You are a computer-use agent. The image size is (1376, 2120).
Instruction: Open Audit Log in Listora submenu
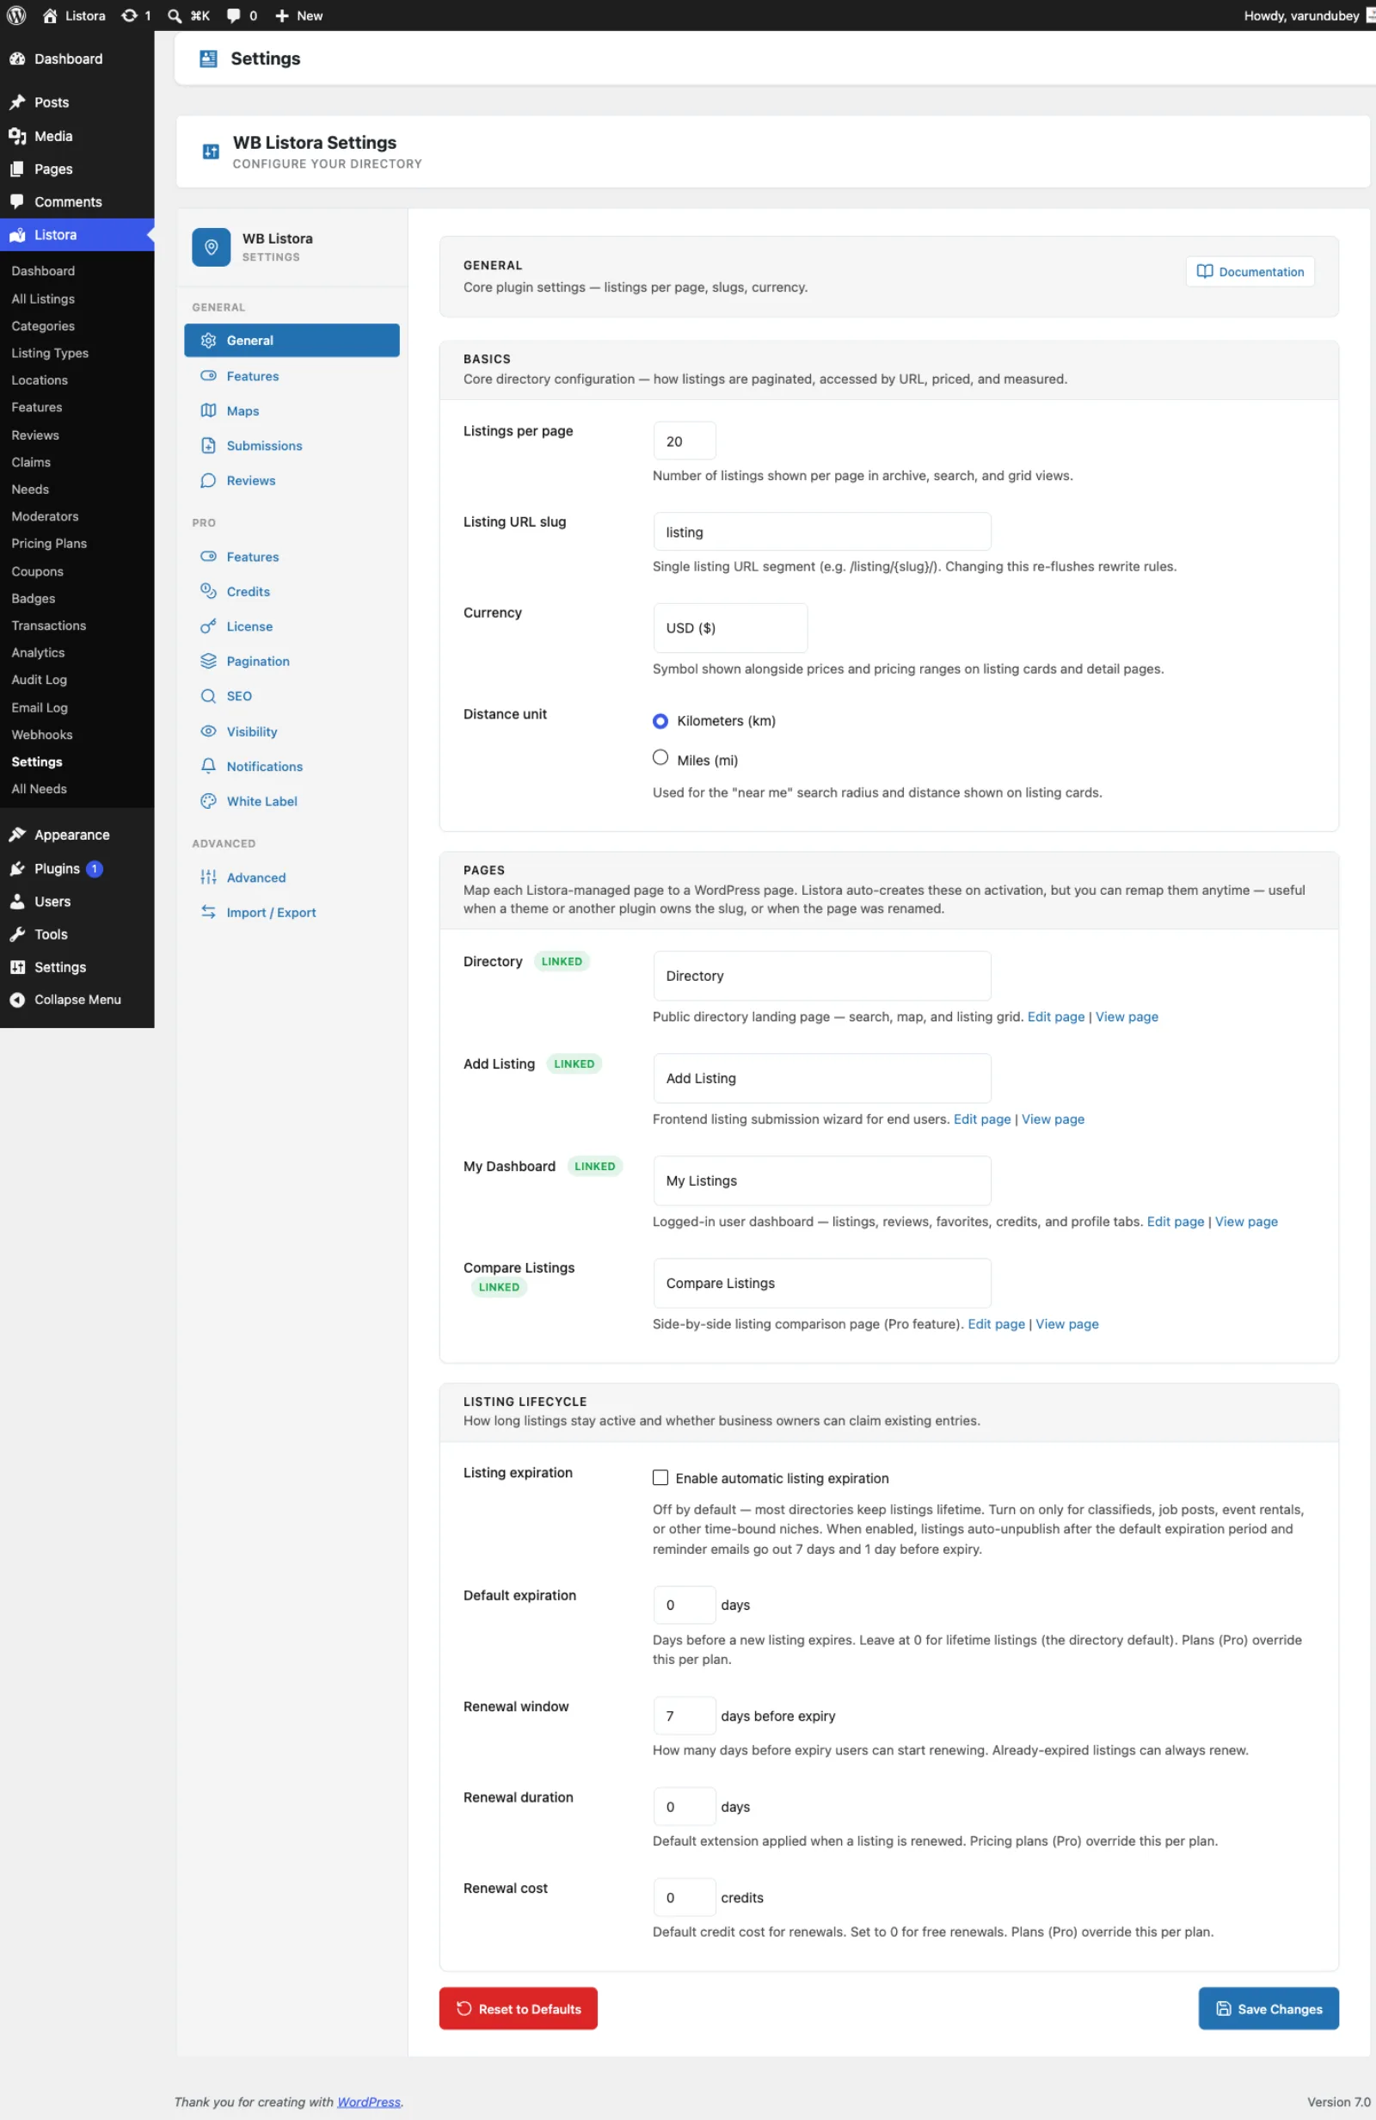coord(40,680)
